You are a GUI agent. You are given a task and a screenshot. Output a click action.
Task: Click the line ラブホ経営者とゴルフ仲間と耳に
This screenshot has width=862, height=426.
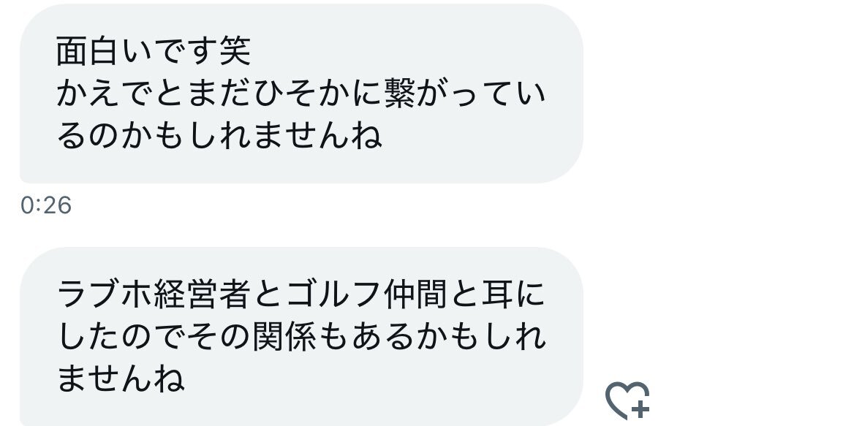301,294
